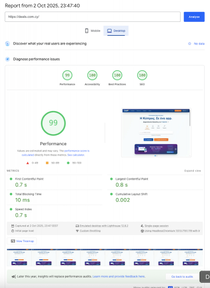Click the last filmstrip thumbnail
210x288 pixels.
coord(190,257)
